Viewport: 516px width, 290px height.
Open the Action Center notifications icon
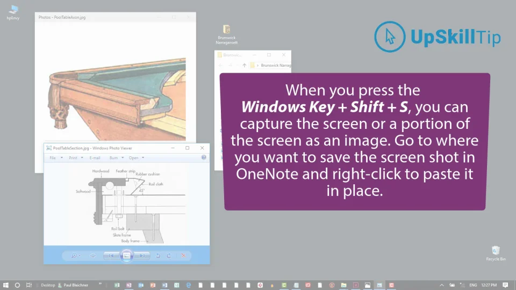(x=505, y=285)
